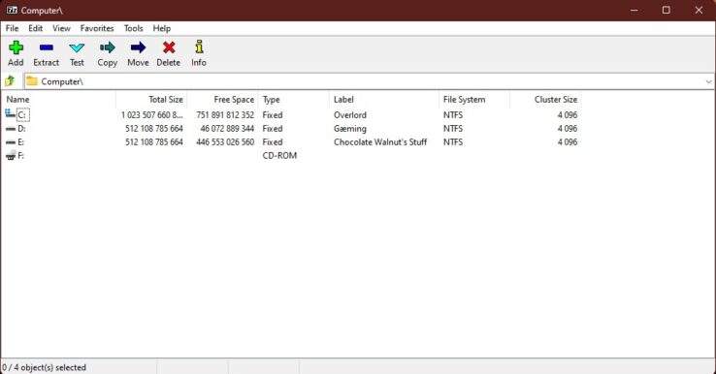The image size is (716, 374).
Task: Click free space value 46 072 889 344
Action: click(x=227, y=129)
